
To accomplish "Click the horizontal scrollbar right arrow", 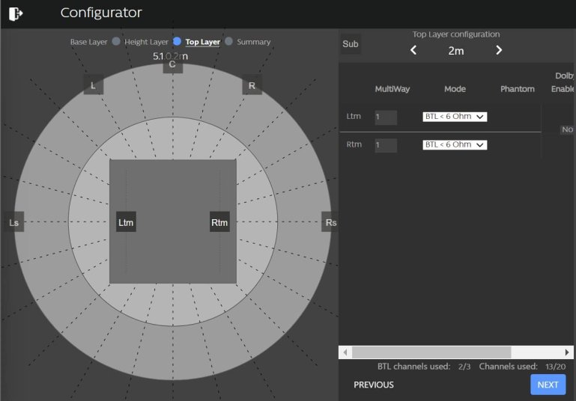I will tap(567, 352).
